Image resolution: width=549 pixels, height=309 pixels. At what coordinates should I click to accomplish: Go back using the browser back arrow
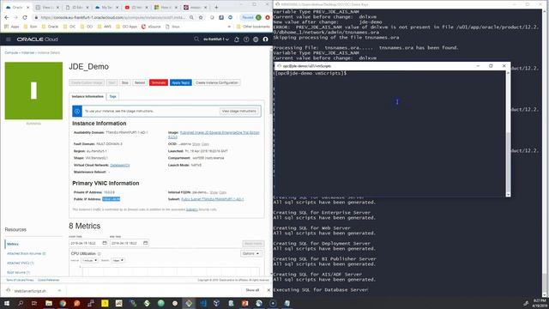(7, 17)
